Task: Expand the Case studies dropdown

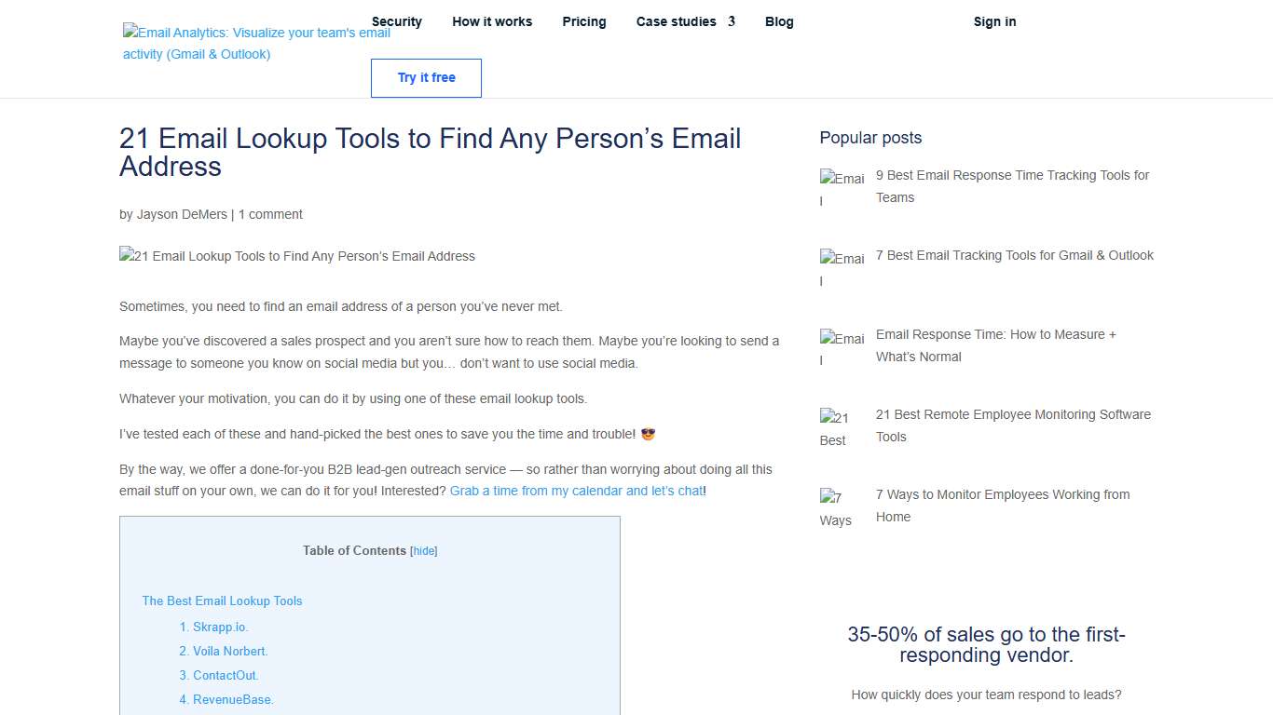Action: coord(676,21)
